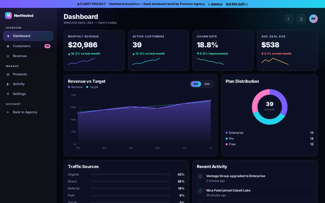
Task: Click the Revenue sidebar icon
Action: tap(8, 56)
